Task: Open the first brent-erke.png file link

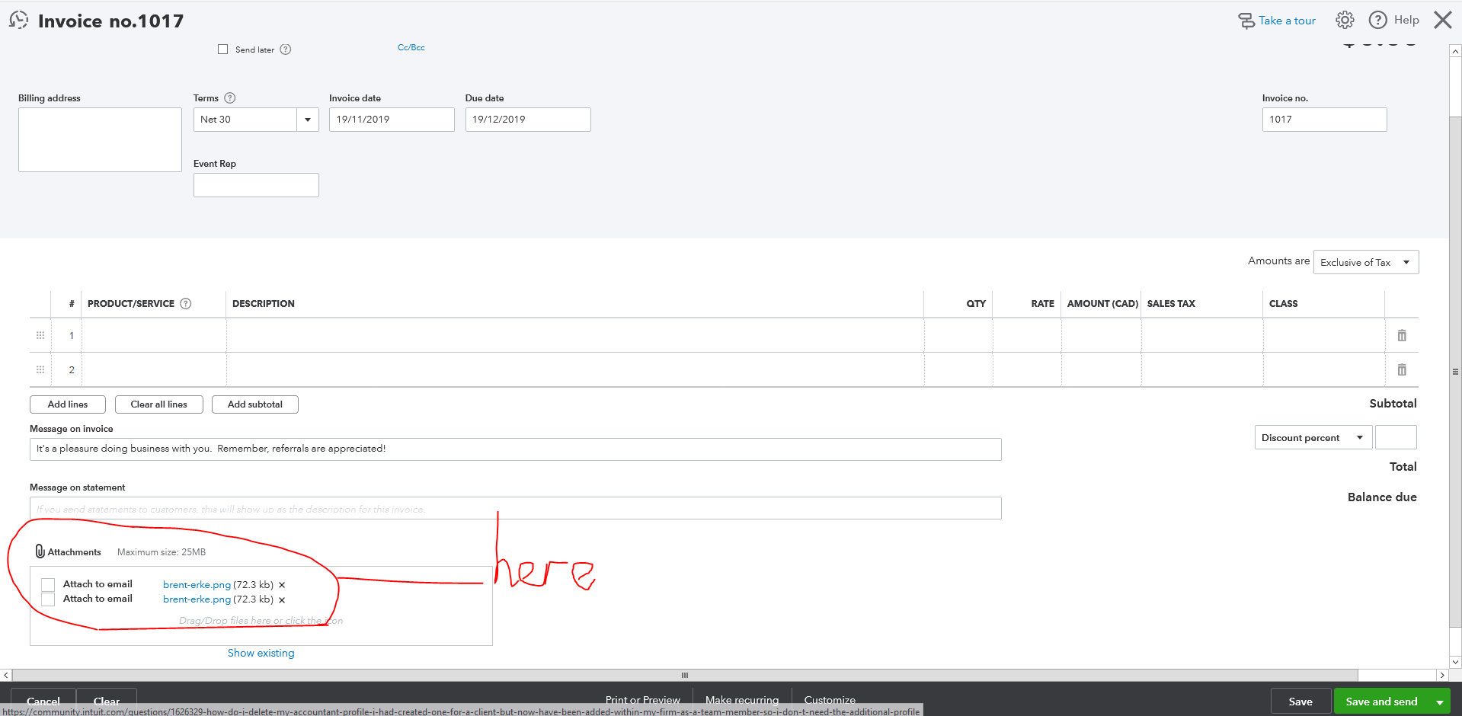Action: [x=197, y=585]
